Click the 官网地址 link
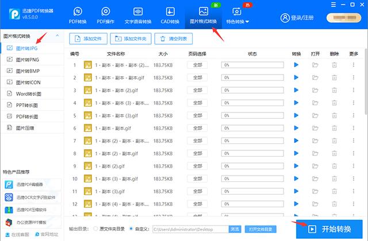This screenshot has height=241, width=368. click(47, 235)
